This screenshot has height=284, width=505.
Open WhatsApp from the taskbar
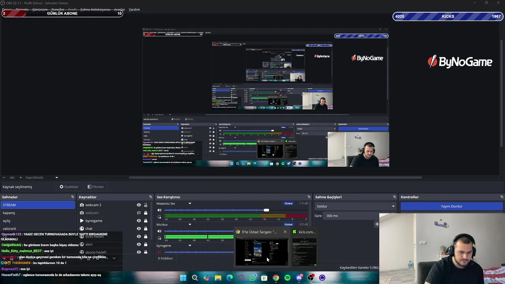(253, 278)
